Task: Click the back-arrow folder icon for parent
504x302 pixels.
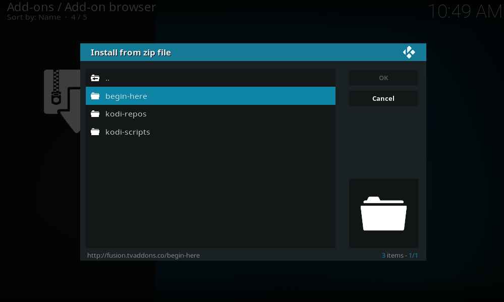Action: [95, 78]
